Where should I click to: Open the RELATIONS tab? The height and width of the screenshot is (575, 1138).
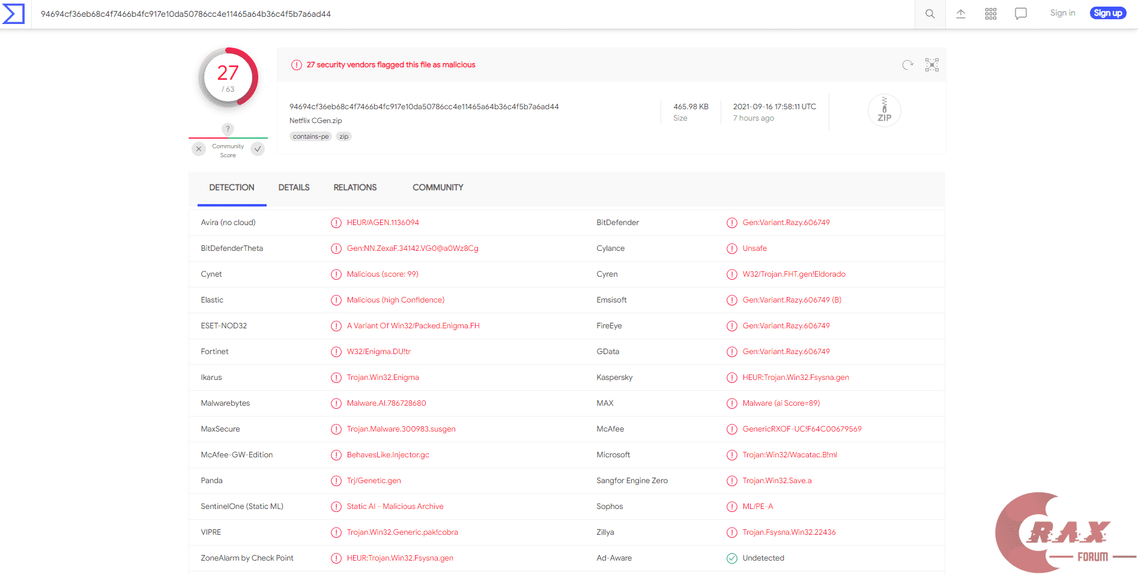click(355, 188)
